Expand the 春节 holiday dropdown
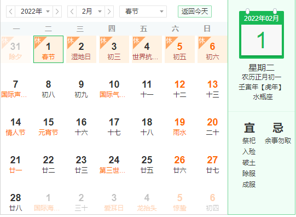 click(143, 12)
